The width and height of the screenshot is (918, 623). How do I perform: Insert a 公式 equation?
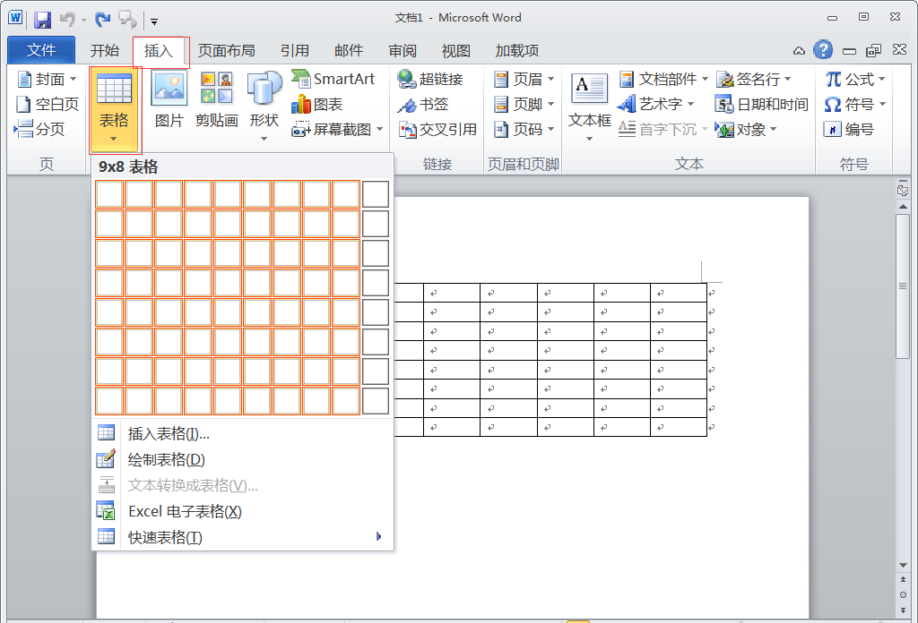pos(852,79)
